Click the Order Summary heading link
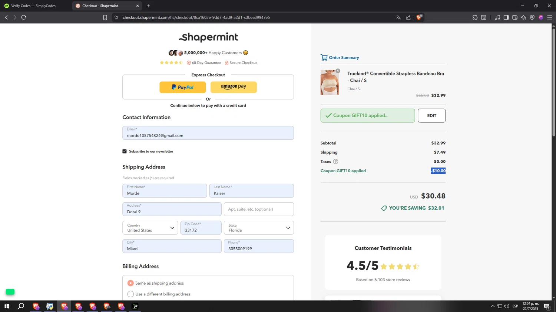 [x=344, y=58]
